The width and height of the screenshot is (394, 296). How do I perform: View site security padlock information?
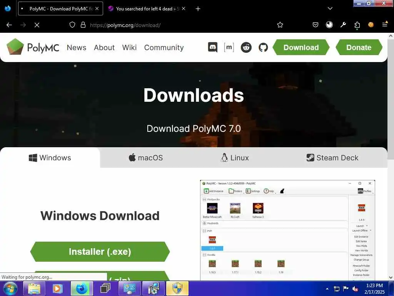point(83,25)
